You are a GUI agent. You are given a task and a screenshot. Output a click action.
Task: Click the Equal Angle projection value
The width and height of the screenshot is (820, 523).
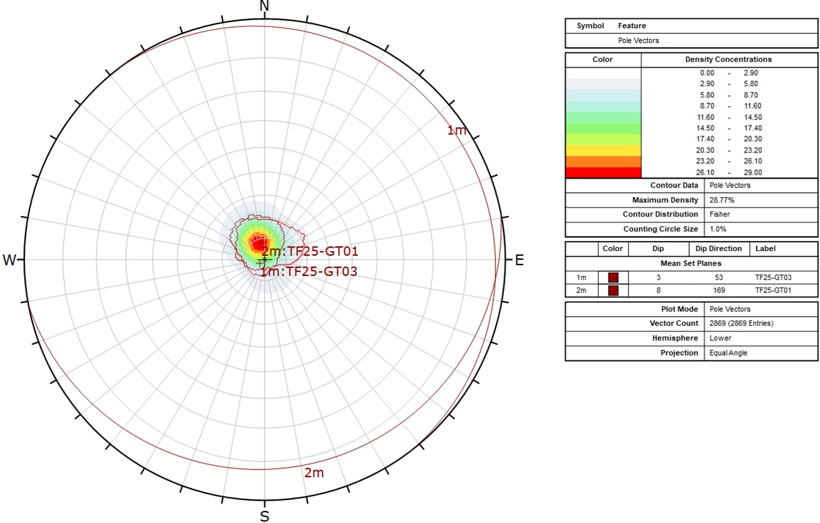click(728, 353)
